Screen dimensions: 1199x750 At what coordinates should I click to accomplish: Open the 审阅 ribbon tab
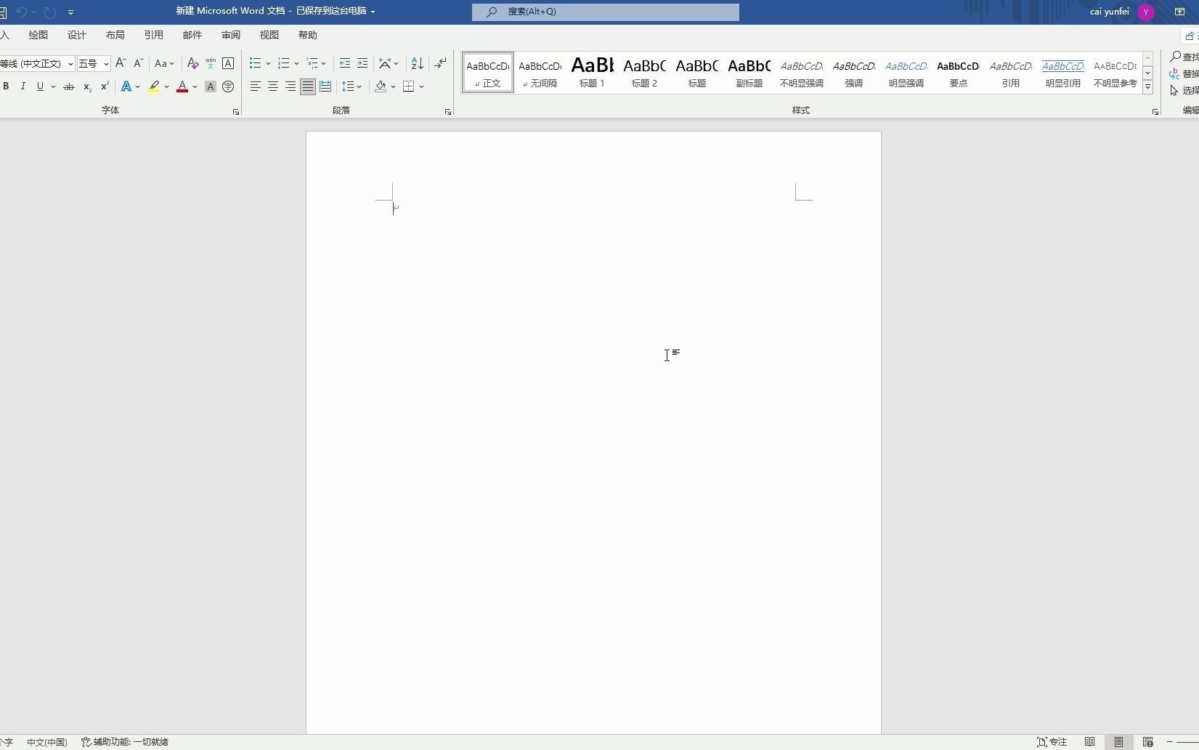[x=230, y=34]
